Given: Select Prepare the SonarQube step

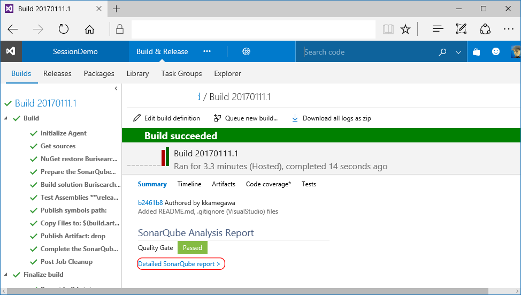Looking at the screenshot, I should click(x=78, y=172).
